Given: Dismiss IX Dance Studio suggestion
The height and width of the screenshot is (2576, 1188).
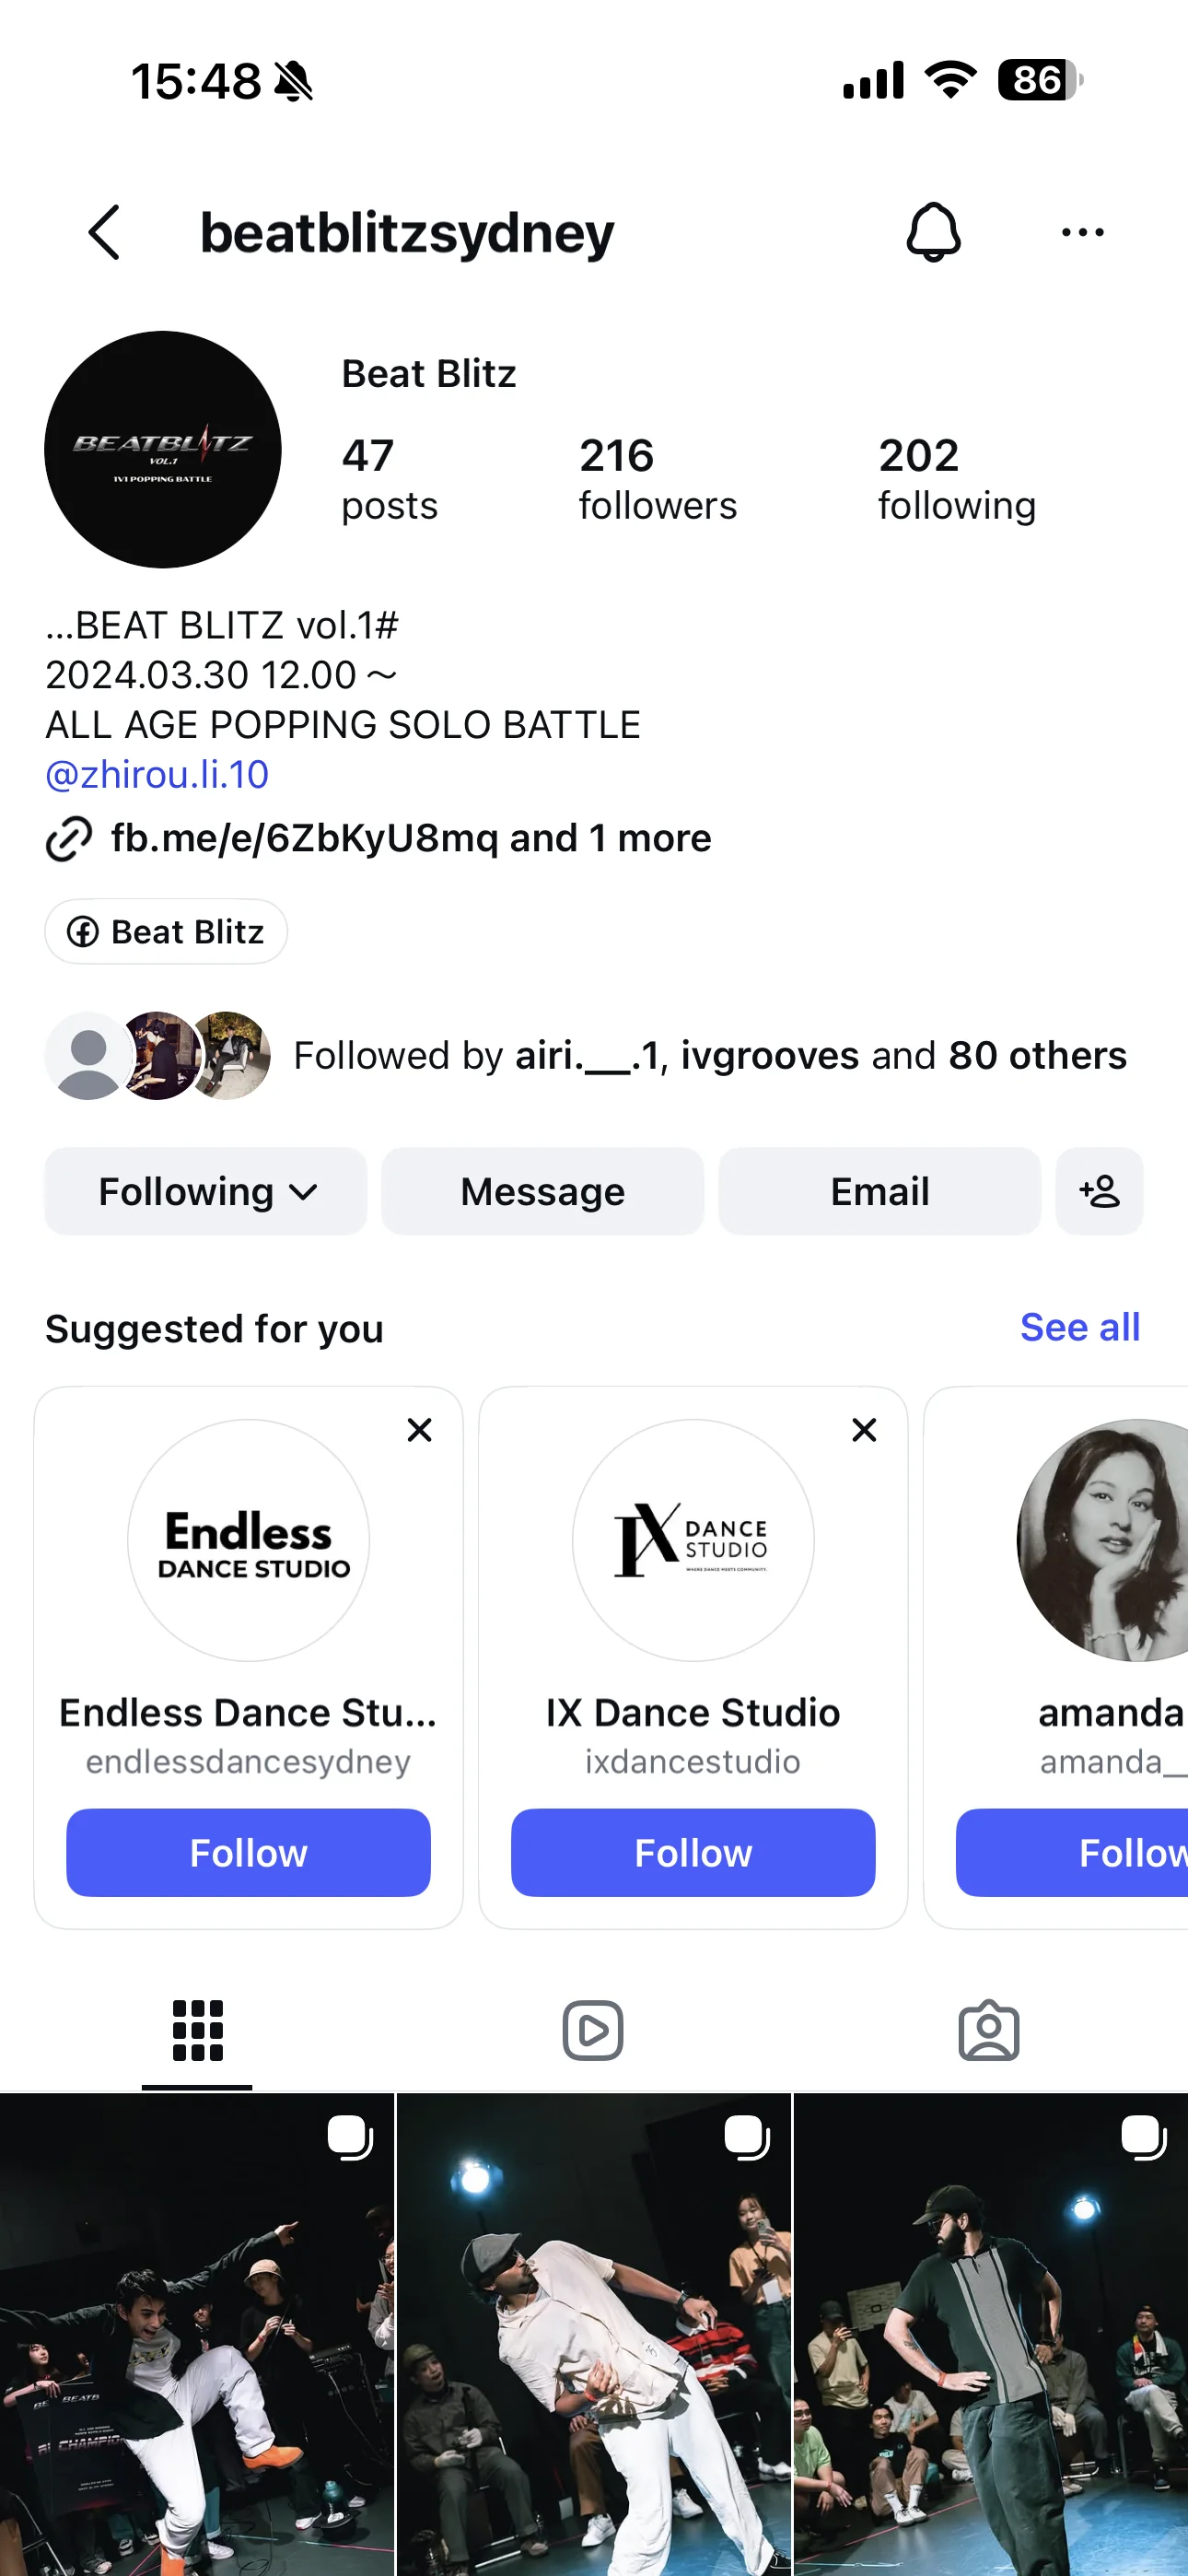Looking at the screenshot, I should coord(864,1430).
